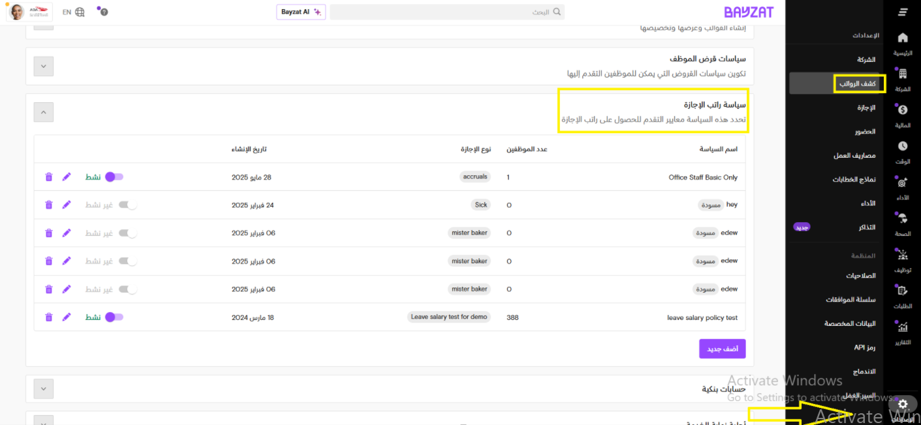
Task: Click the تاريخ الإنشاء column header
Action: [x=249, y=149]
